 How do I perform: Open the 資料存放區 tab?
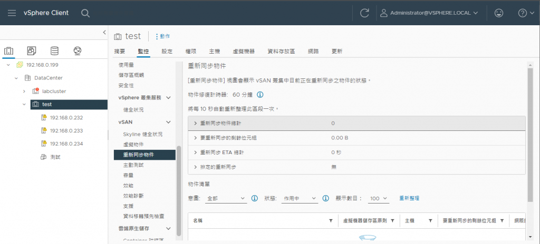282,52
